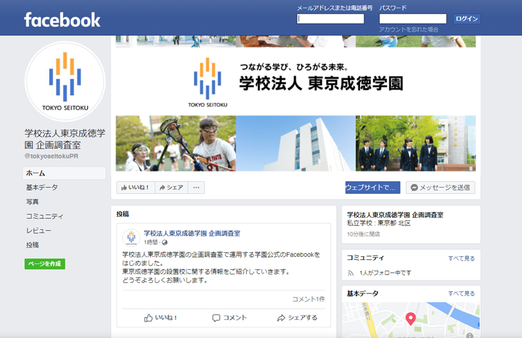Click the thumbs-up いいね！ page button
This screenshot has width=522, height=338.
(x=135, y=187)
